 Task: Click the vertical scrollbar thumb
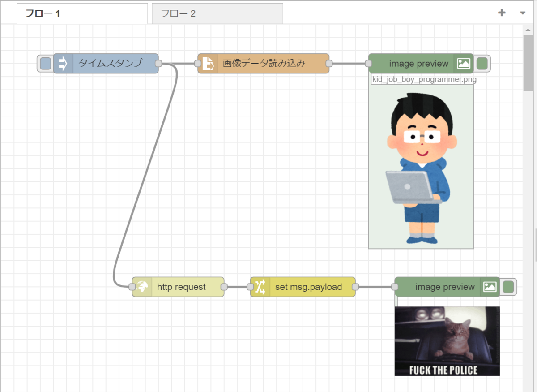coord(528,63)
